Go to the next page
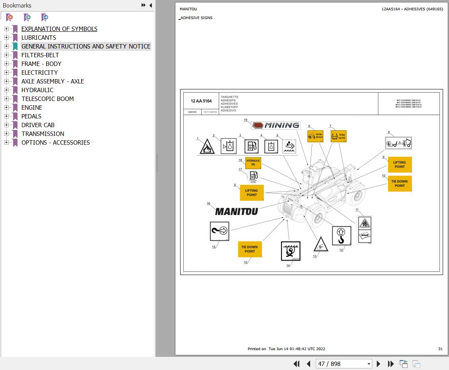Screen dimensions: 449x370 point(378,364)
